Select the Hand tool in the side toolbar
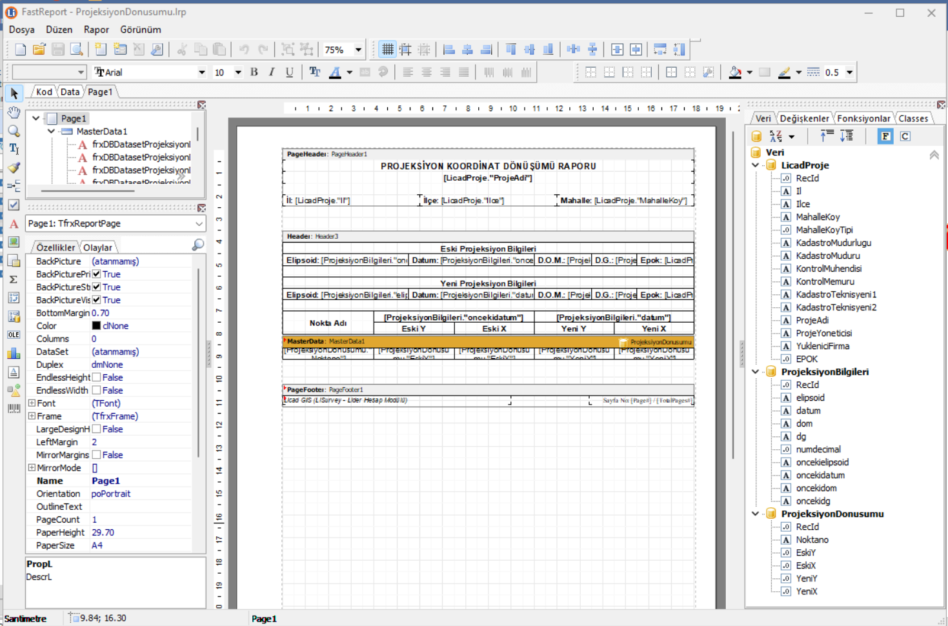The width and height of the screenshot is (948, 626). pos(14,112)
